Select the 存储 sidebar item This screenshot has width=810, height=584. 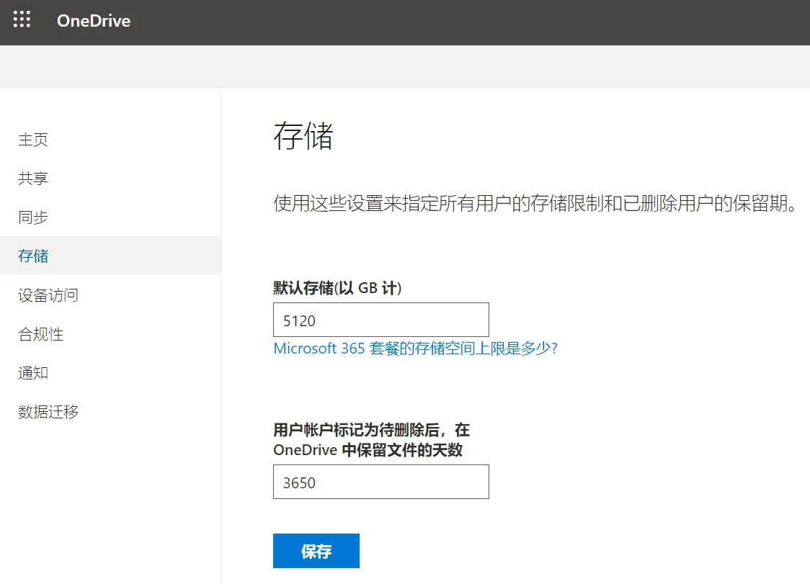tap(32, 255)
